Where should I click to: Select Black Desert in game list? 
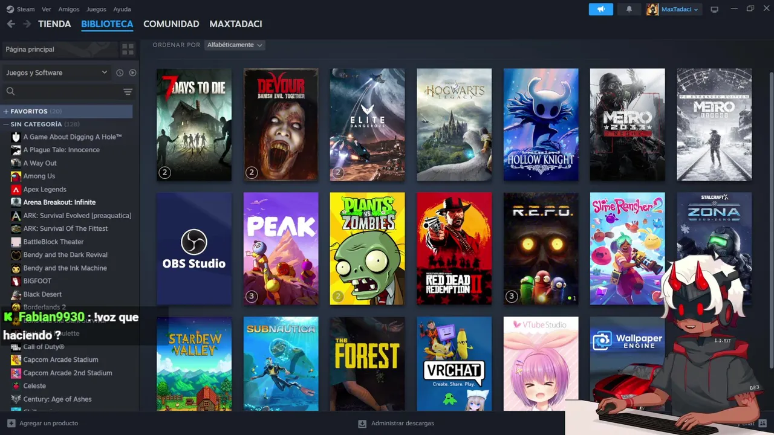coord(42,294)
